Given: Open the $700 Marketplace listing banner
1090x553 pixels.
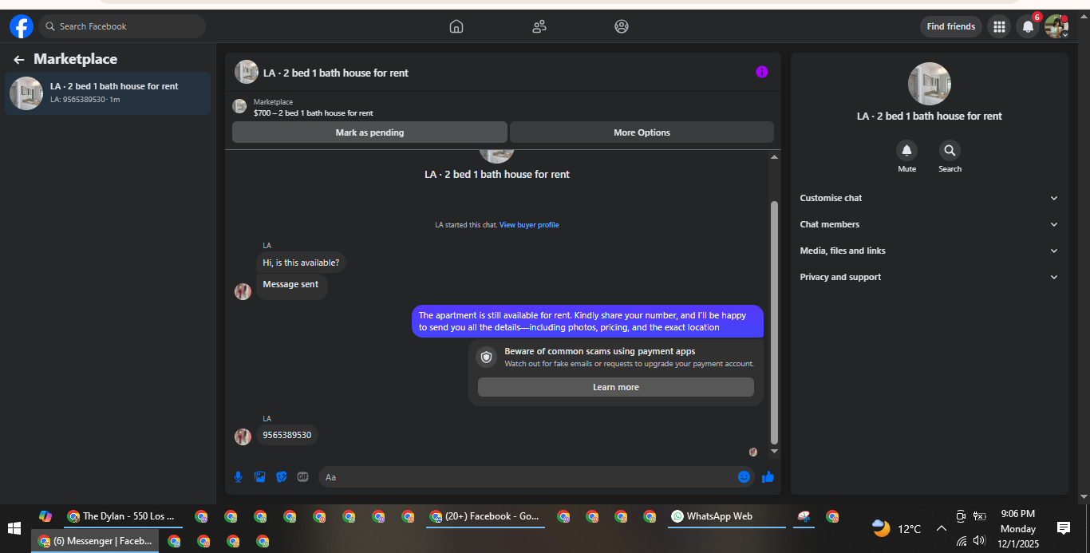Looking at the screenshot, I should coord(503,107).
